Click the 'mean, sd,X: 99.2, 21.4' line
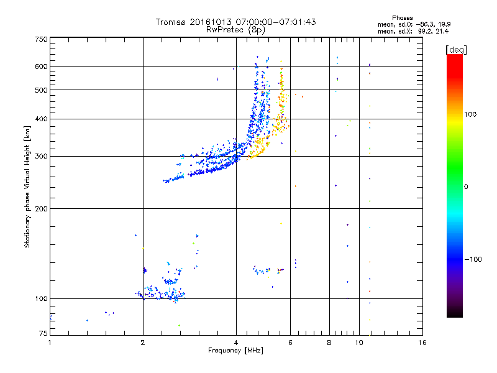Screen dimensions: 497x373 click(413, 31)
